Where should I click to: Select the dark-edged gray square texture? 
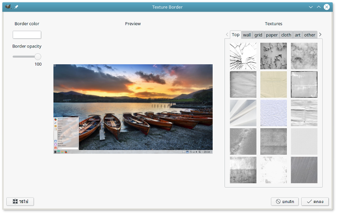click(304, 84)
